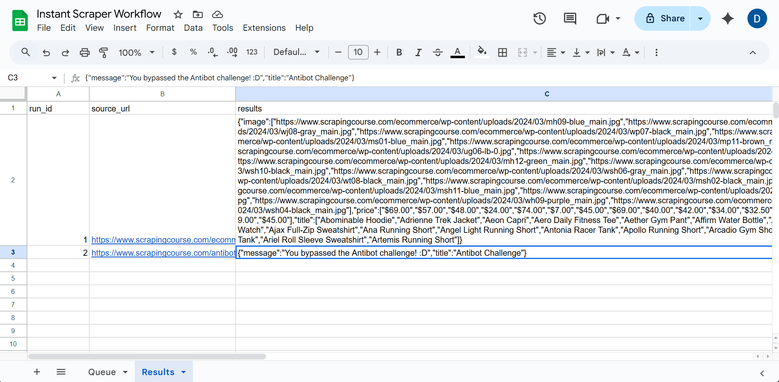Toggle italic formatting

coord(418,52)
